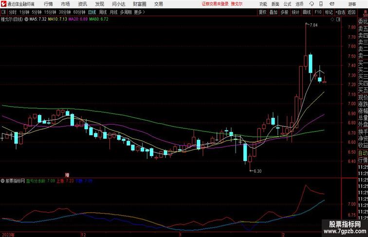Click the 雅戈尔 stock name in title bar

coord(237,4)
